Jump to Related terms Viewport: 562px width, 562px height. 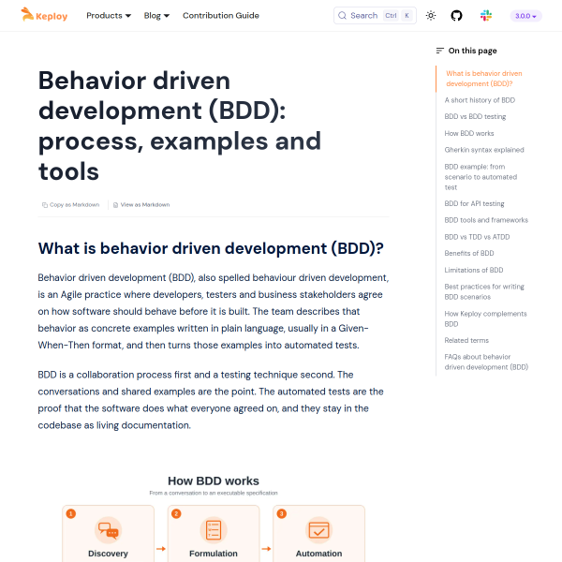point(466,340)
